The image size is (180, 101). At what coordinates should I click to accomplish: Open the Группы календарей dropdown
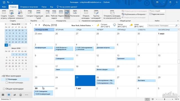click(x=96, y=15)
